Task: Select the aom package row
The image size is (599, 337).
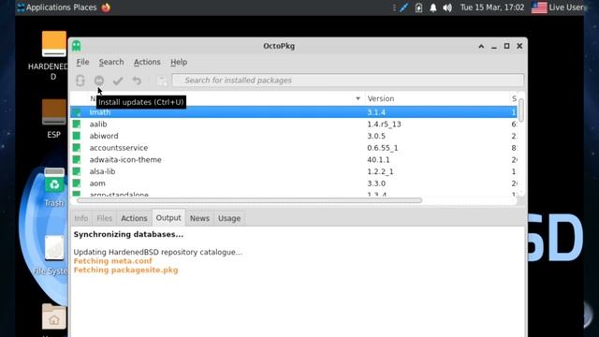Action: point(293,183)
